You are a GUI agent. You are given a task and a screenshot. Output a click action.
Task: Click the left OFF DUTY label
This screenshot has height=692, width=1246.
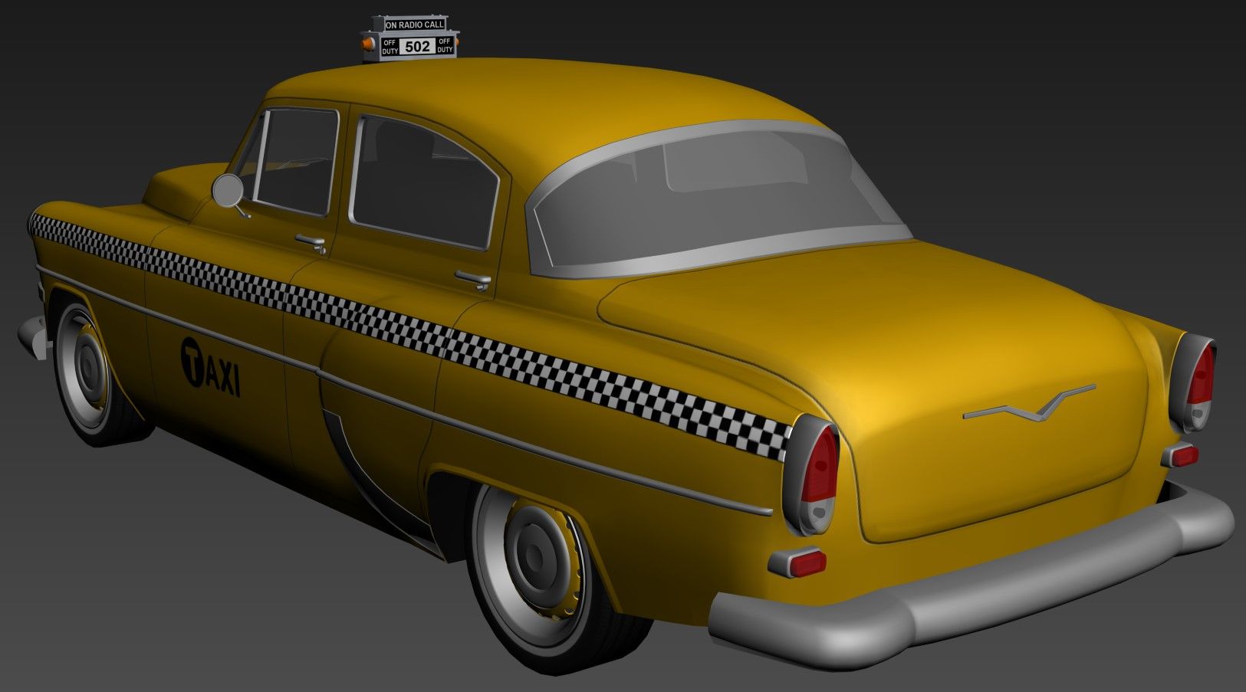tap(390, 47)
